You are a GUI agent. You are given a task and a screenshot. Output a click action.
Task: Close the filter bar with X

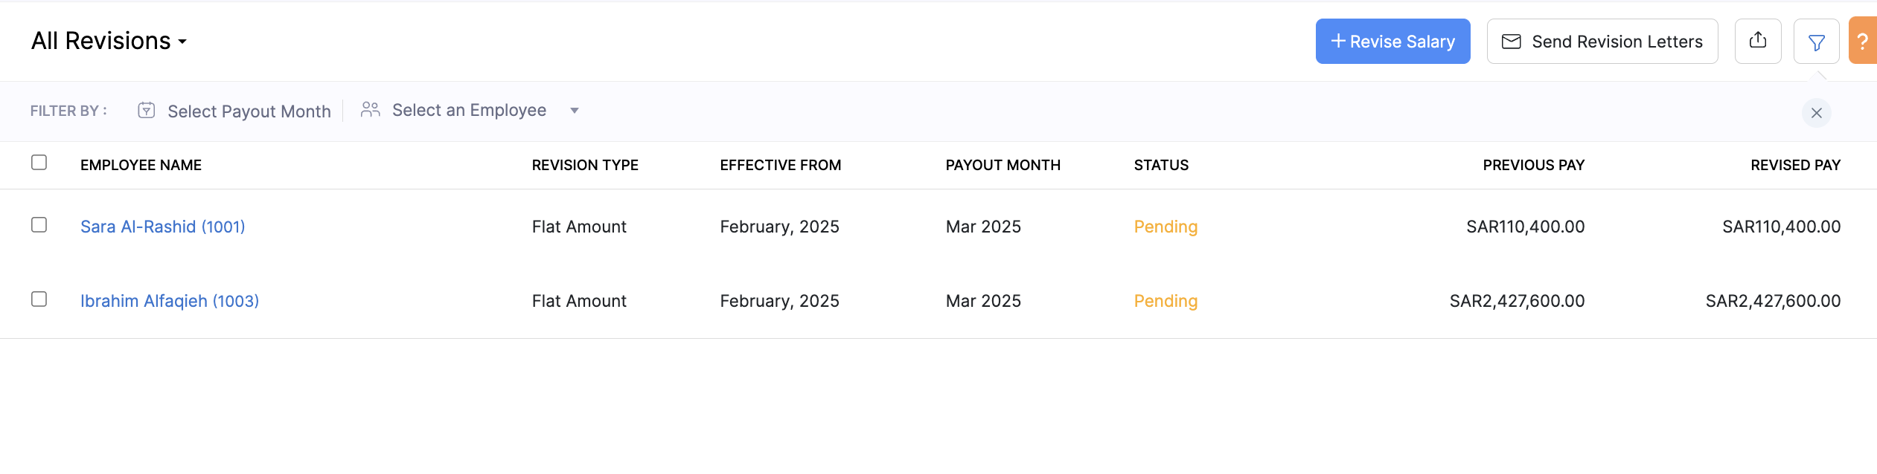(1816, 113)
